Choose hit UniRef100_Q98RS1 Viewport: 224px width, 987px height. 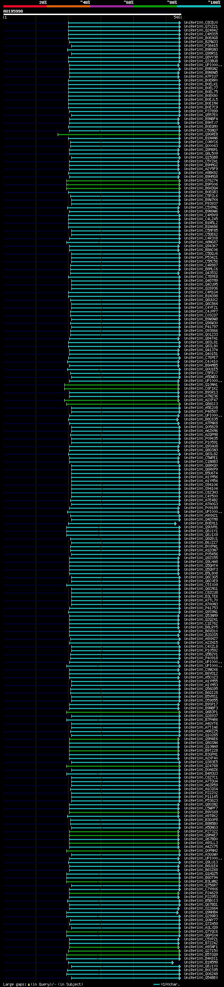[x=201, y=53]
